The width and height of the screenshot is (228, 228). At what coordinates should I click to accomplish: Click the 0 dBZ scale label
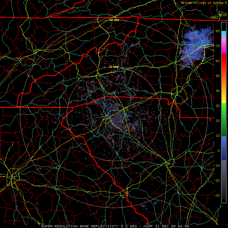218,151
